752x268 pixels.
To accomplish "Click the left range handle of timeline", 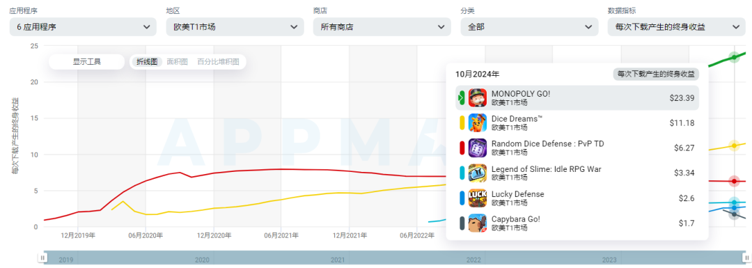I will tap(42, 258).
